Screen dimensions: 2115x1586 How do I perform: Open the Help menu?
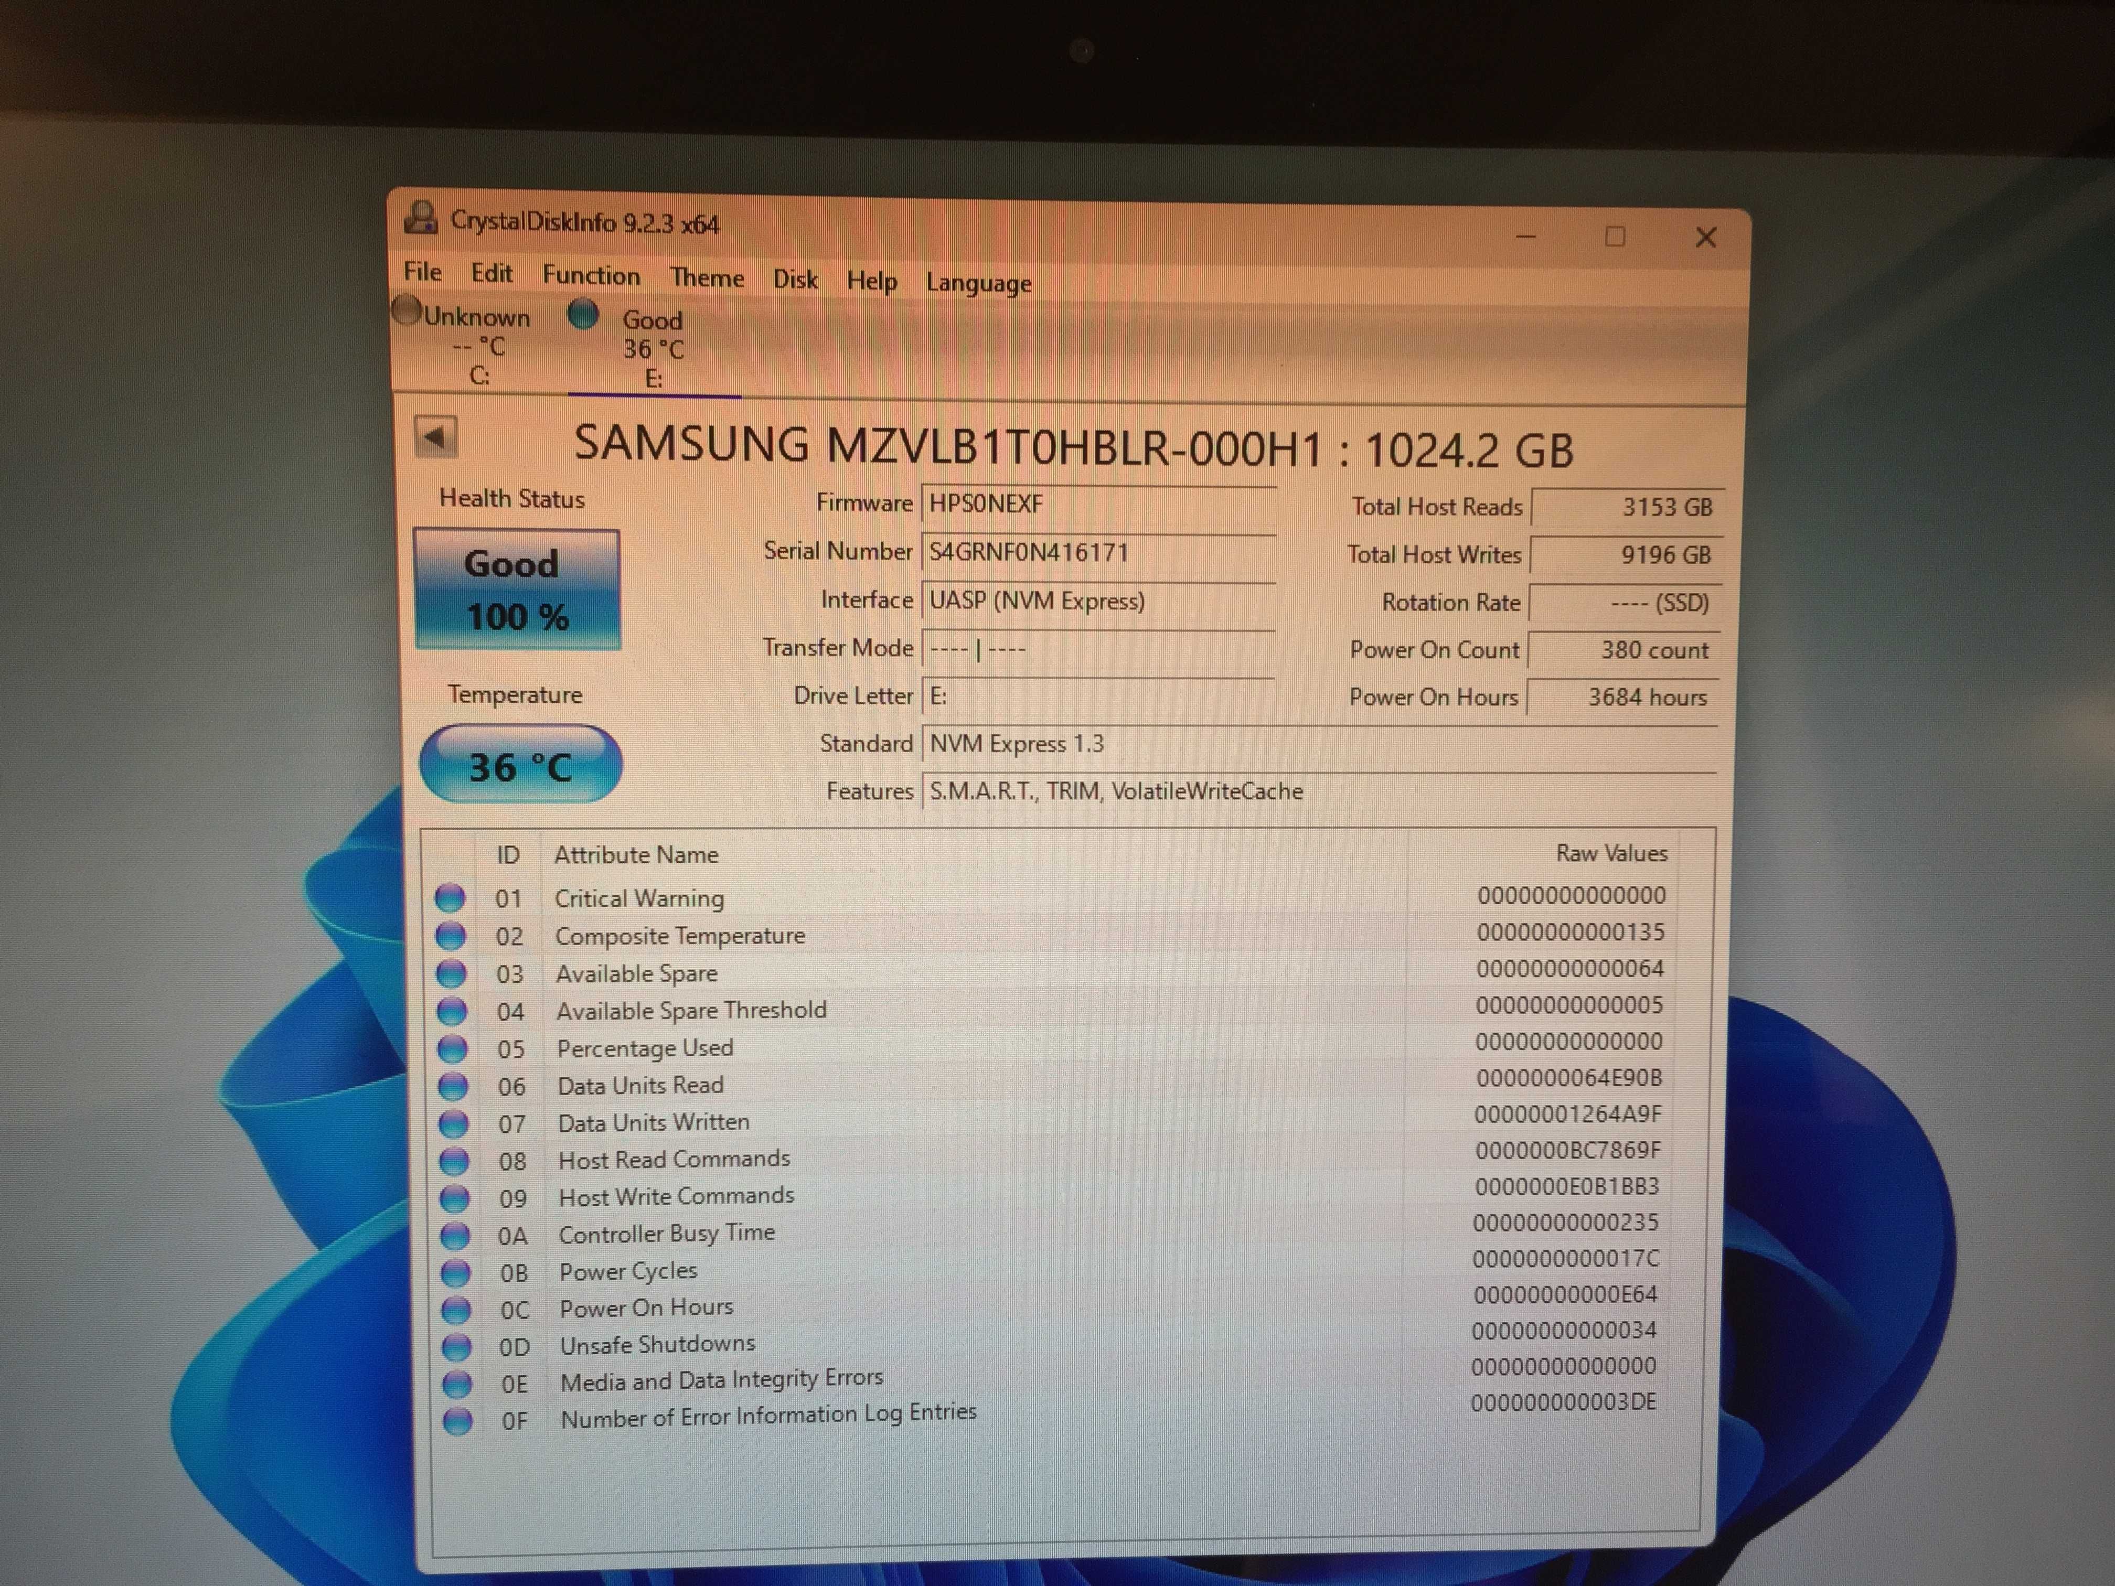point(871,281)
